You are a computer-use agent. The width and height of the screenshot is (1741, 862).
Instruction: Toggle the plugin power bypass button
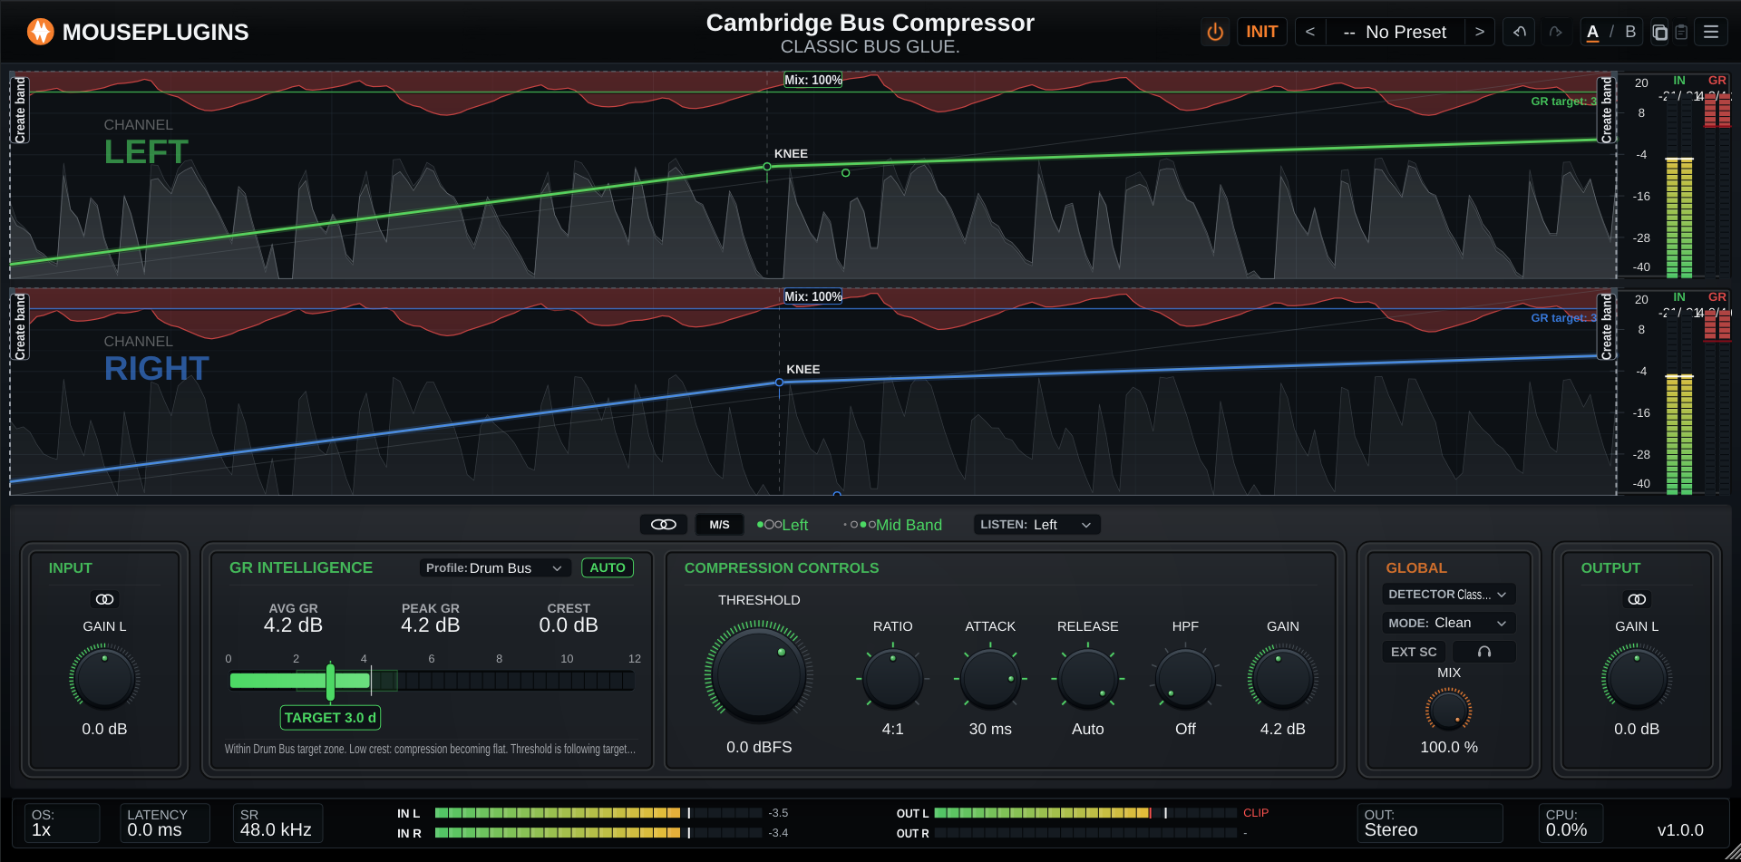1215,33
